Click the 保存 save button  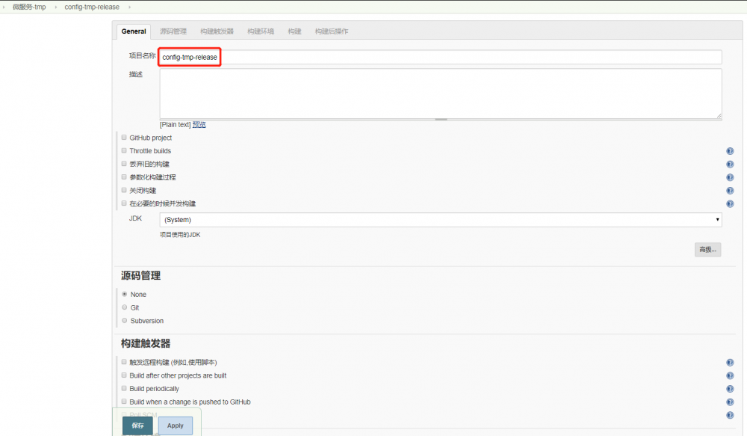click(137, 426)
